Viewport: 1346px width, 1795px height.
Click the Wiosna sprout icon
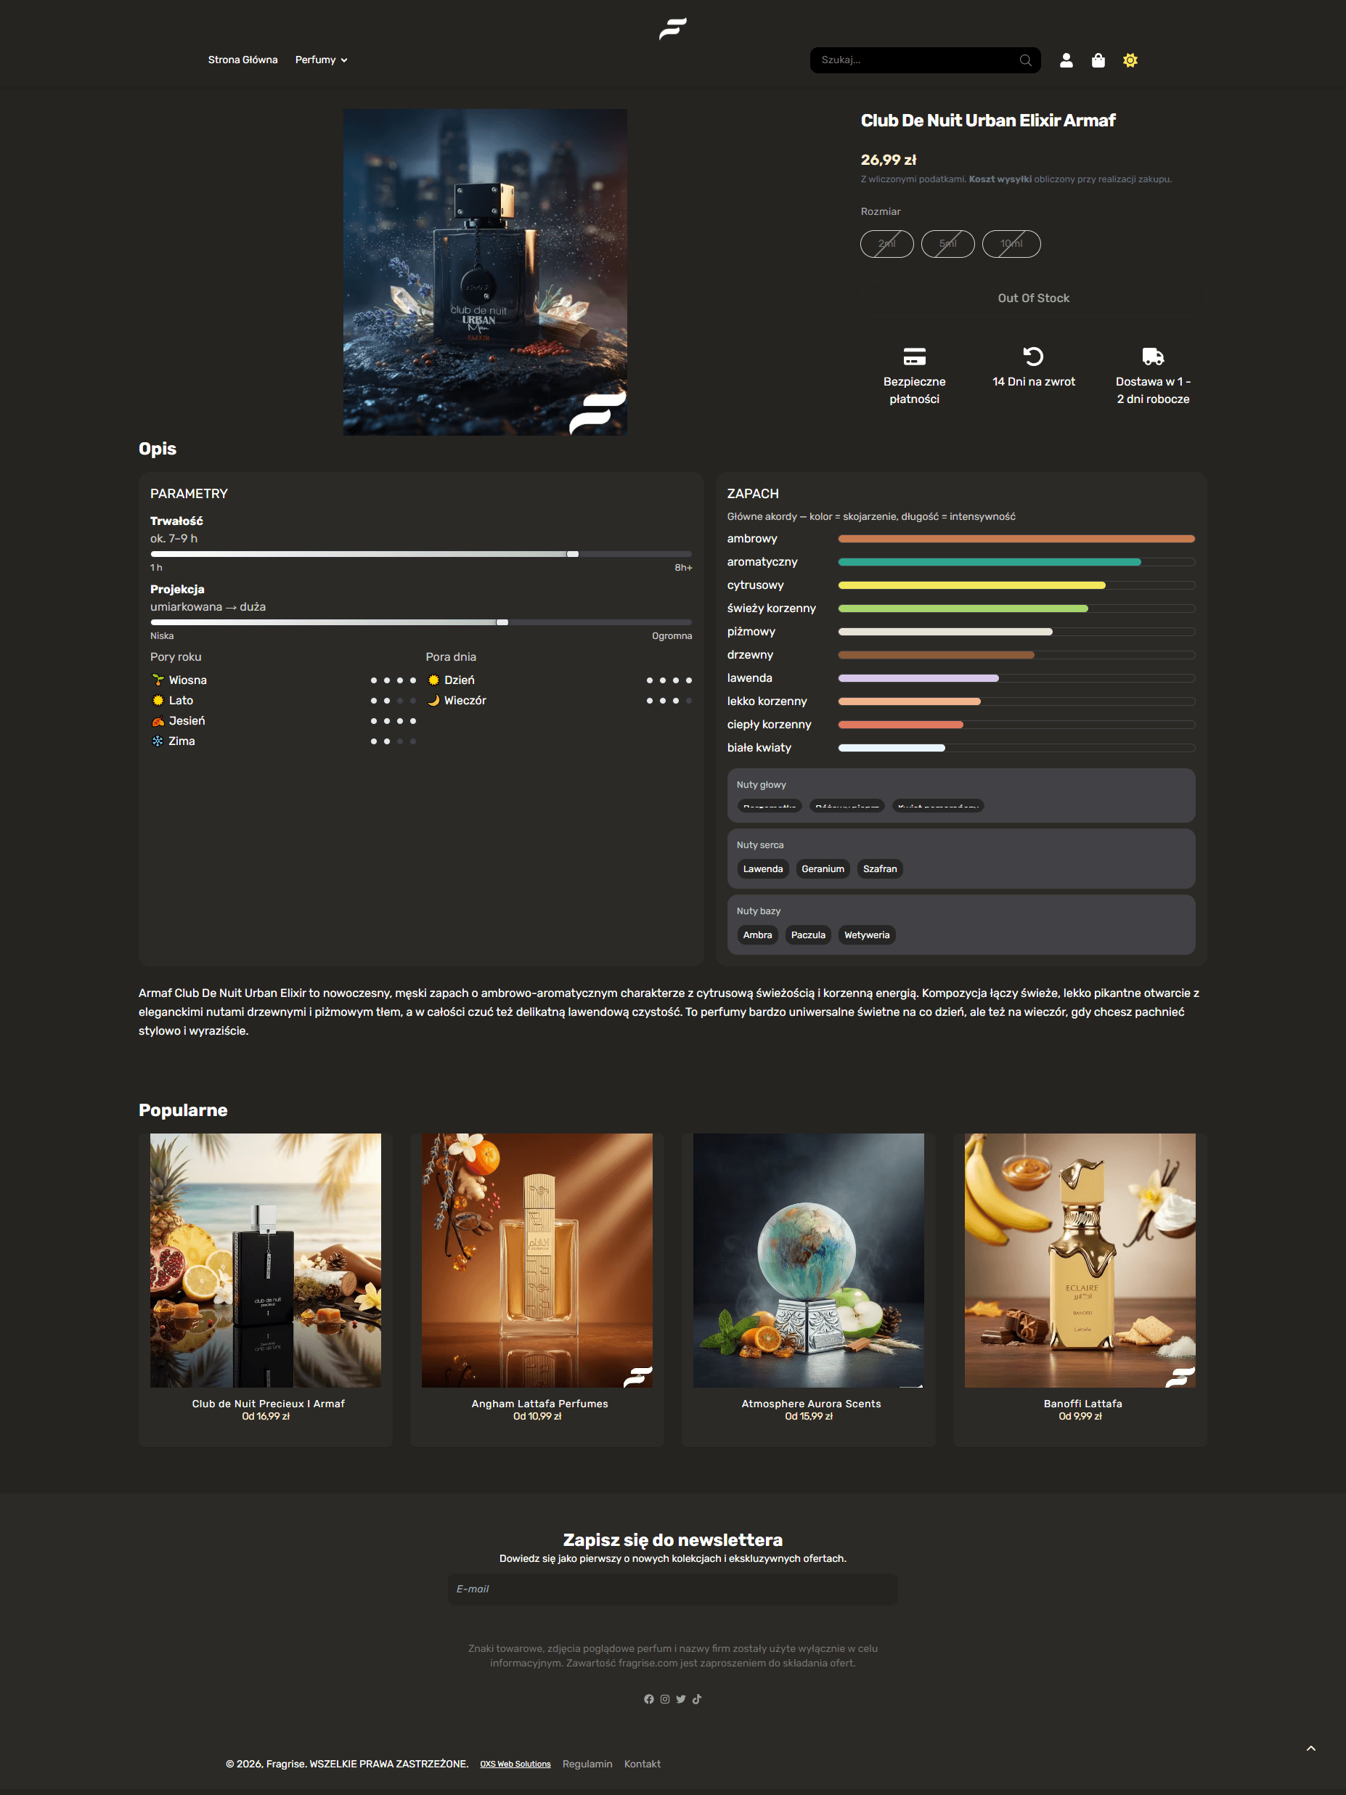point(158,680)
